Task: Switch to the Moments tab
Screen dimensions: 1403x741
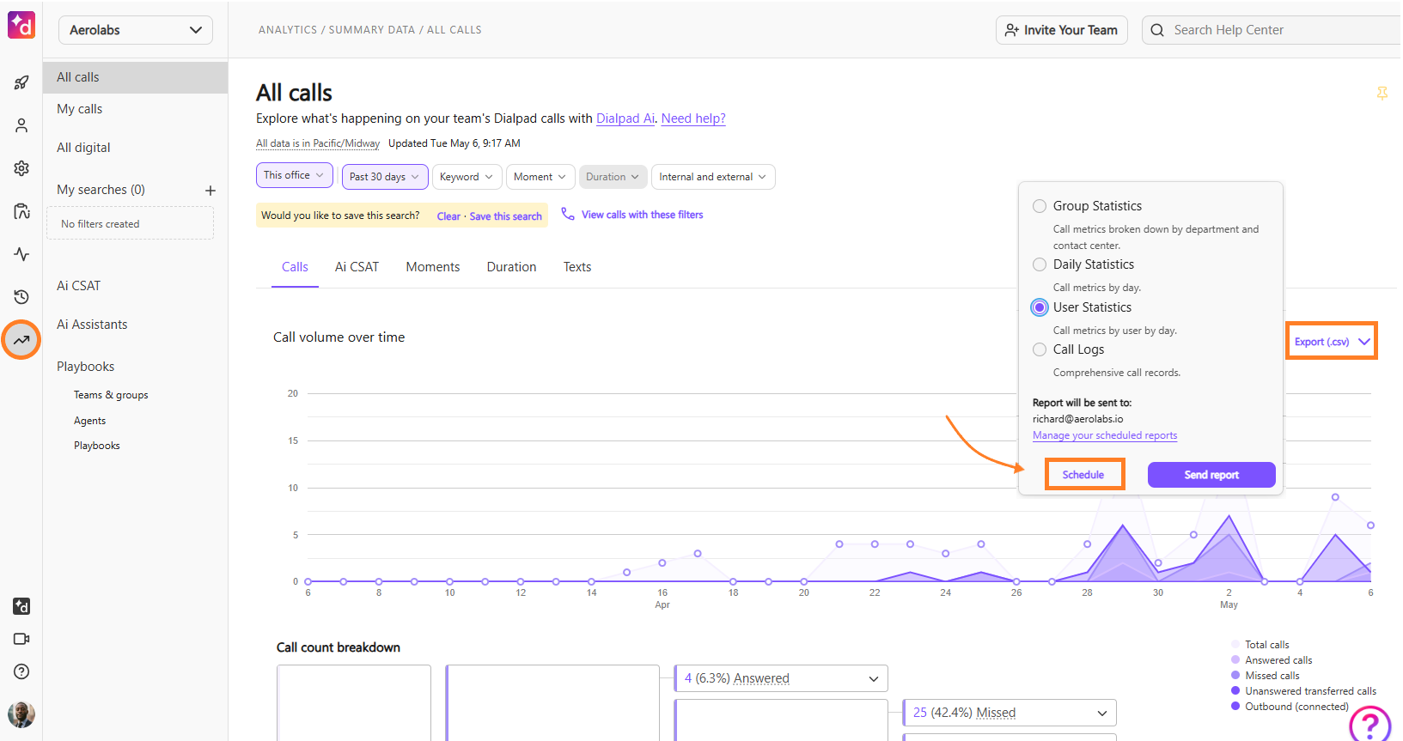Action: (x=433, y=267)
